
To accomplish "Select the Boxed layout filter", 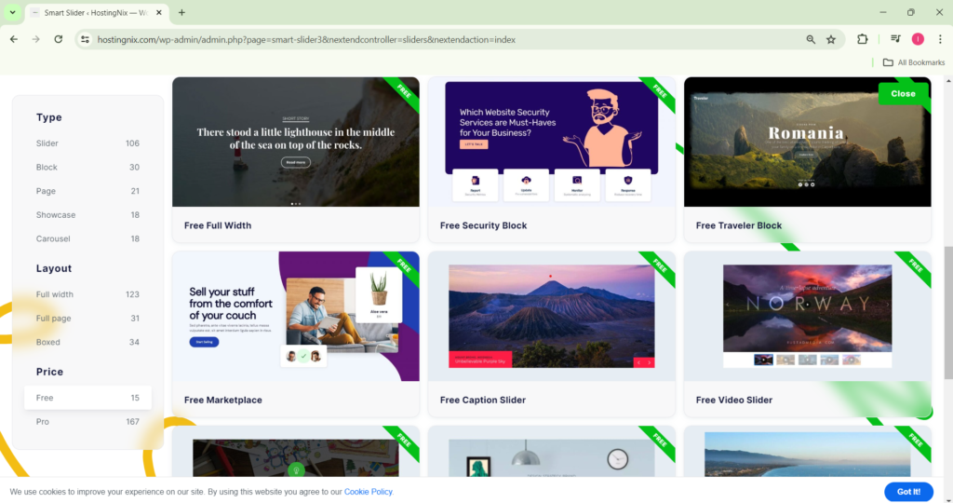I will 87,342.
